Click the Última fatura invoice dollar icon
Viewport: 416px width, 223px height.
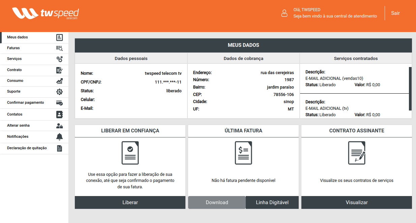tap(243, 153)
